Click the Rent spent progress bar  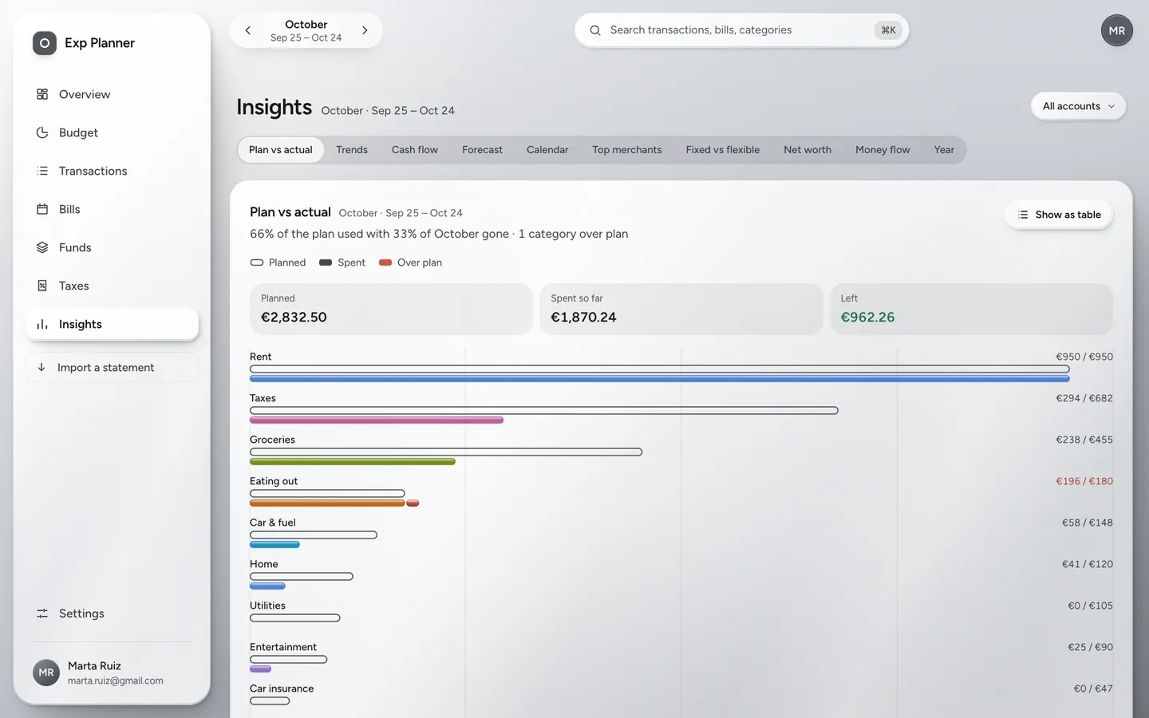pos(660,379)
